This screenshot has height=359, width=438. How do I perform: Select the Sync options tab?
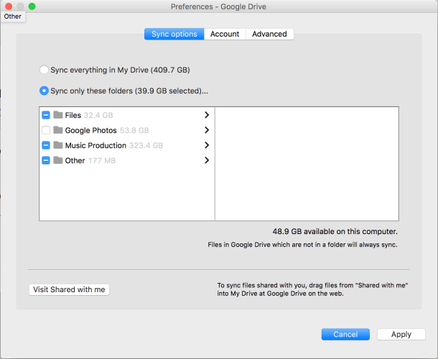click(174, 34)
